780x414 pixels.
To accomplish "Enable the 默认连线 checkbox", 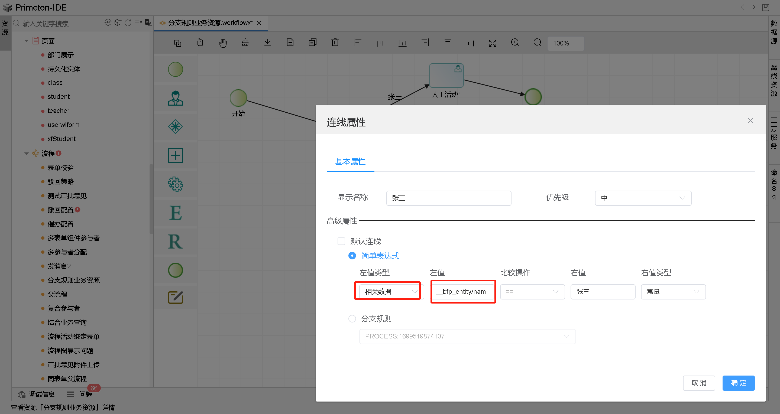I will (341, 241).
